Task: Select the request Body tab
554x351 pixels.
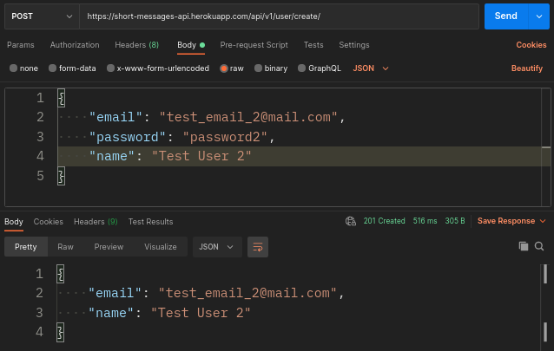Action: point(191,45)
